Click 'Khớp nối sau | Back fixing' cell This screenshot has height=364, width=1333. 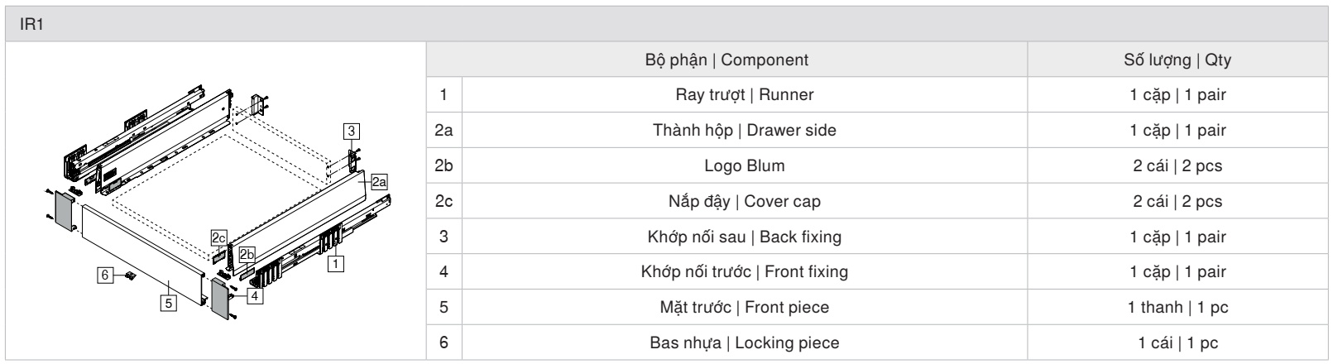745,237
